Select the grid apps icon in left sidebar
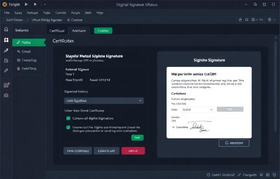The height and width of the screenshot is (179, 280). click(6, 40)
